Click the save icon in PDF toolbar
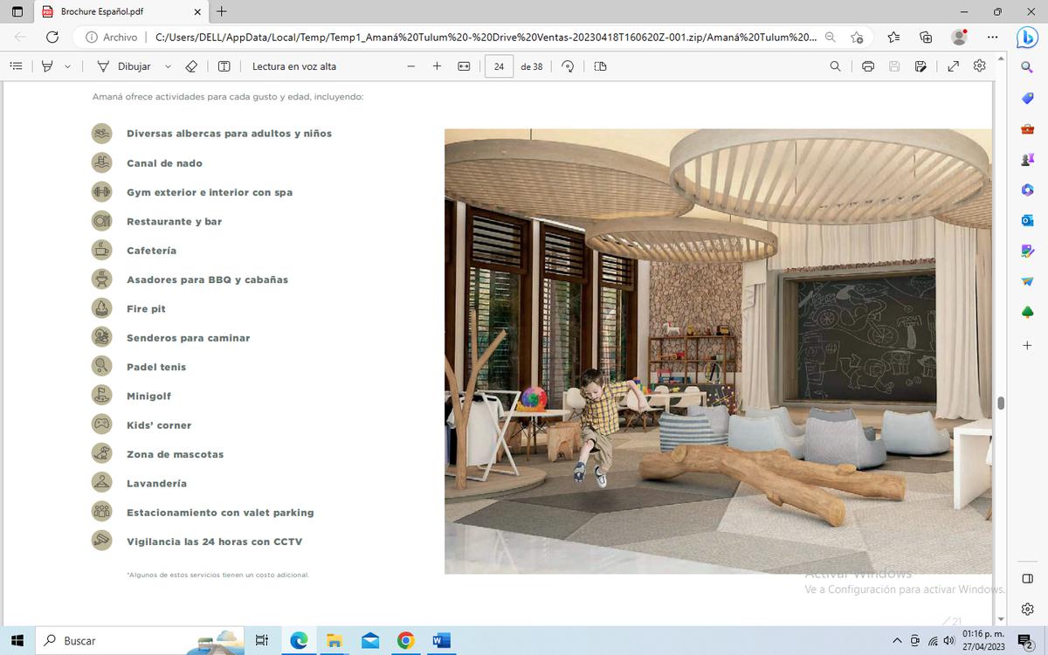 tap(894, 66)
